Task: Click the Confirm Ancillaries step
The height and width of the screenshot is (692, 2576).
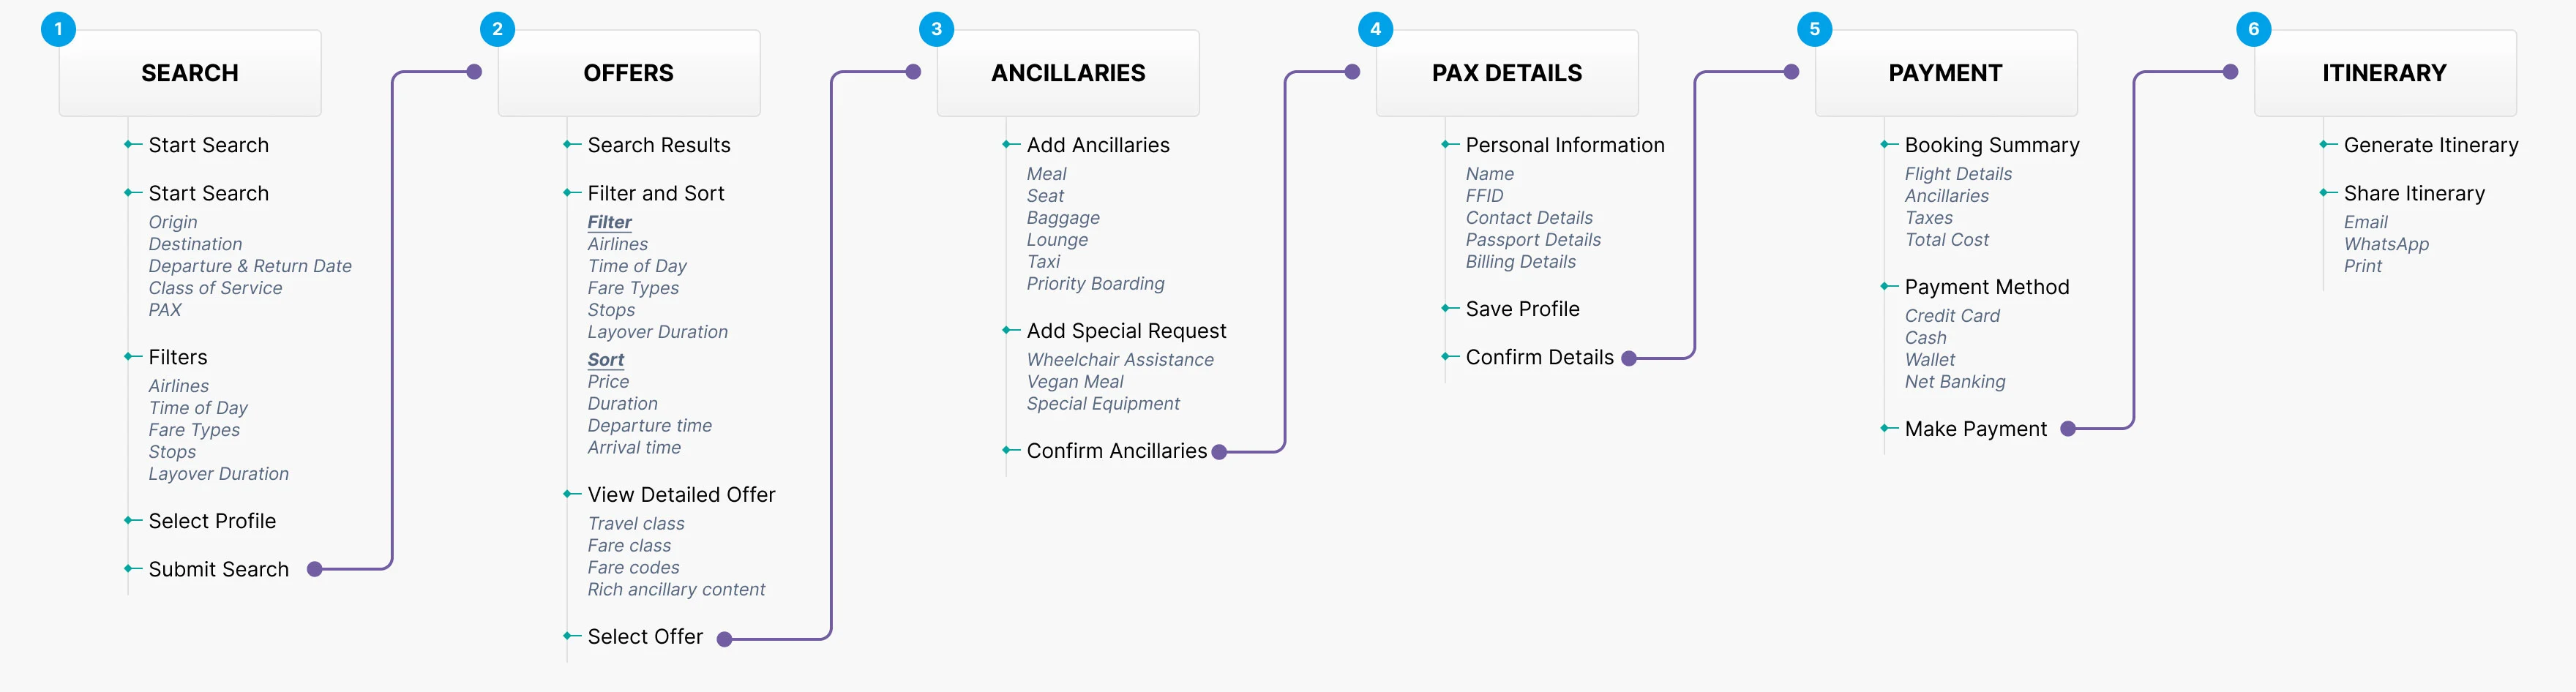Action: click(x=1116, y=451)
